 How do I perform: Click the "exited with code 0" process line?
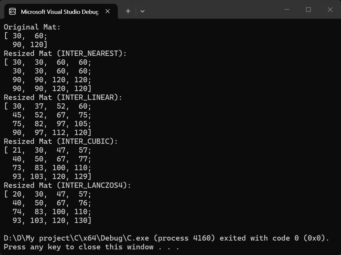[x=166, y=238]
